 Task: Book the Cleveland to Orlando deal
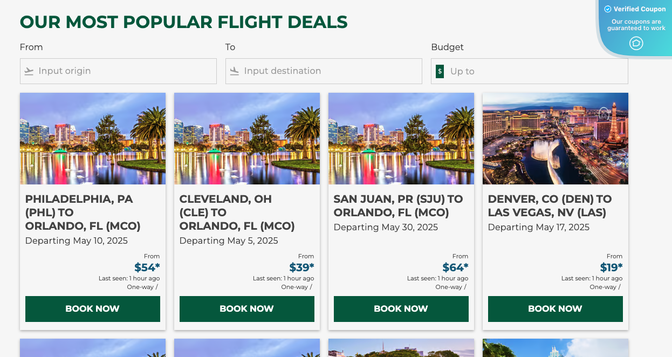[246, 308]
